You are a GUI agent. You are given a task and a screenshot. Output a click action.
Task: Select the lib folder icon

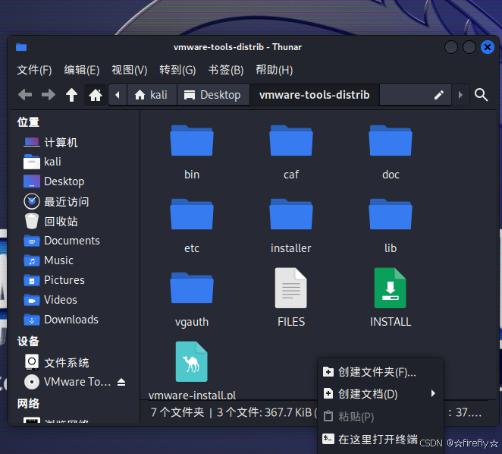(391, 214)
